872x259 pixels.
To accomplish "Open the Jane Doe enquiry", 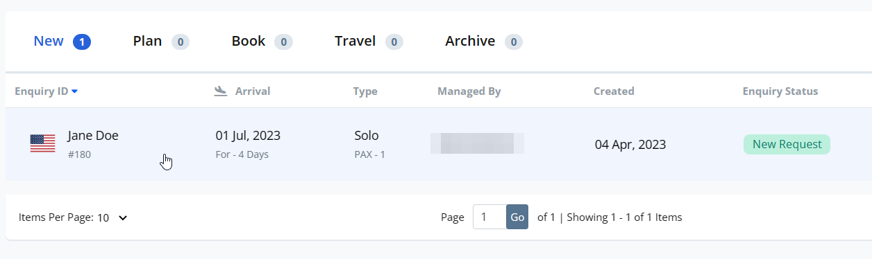I will coord(93,136).
